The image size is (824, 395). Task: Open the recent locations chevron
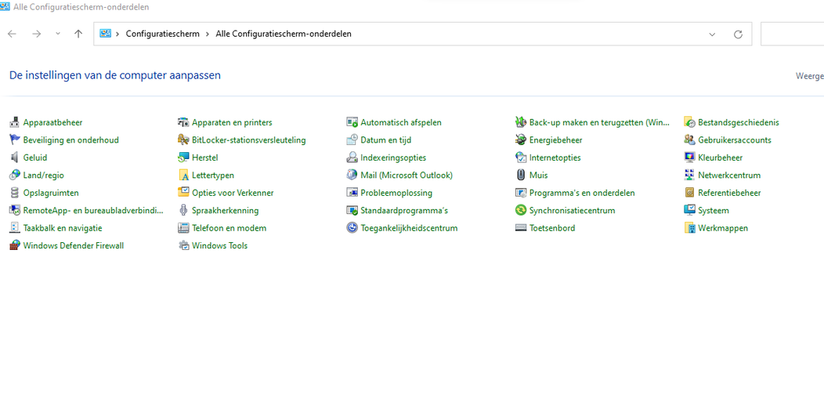(58, 34)
